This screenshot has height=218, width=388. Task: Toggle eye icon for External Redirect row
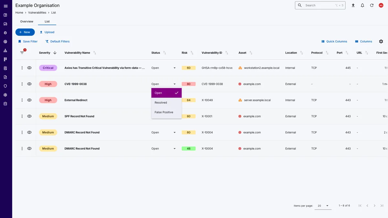pyautogui.click(x=29, y=100)
